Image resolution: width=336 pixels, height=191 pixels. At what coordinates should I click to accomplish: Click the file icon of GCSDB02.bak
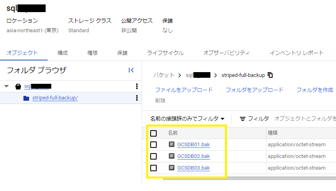[x=171, y=156]
